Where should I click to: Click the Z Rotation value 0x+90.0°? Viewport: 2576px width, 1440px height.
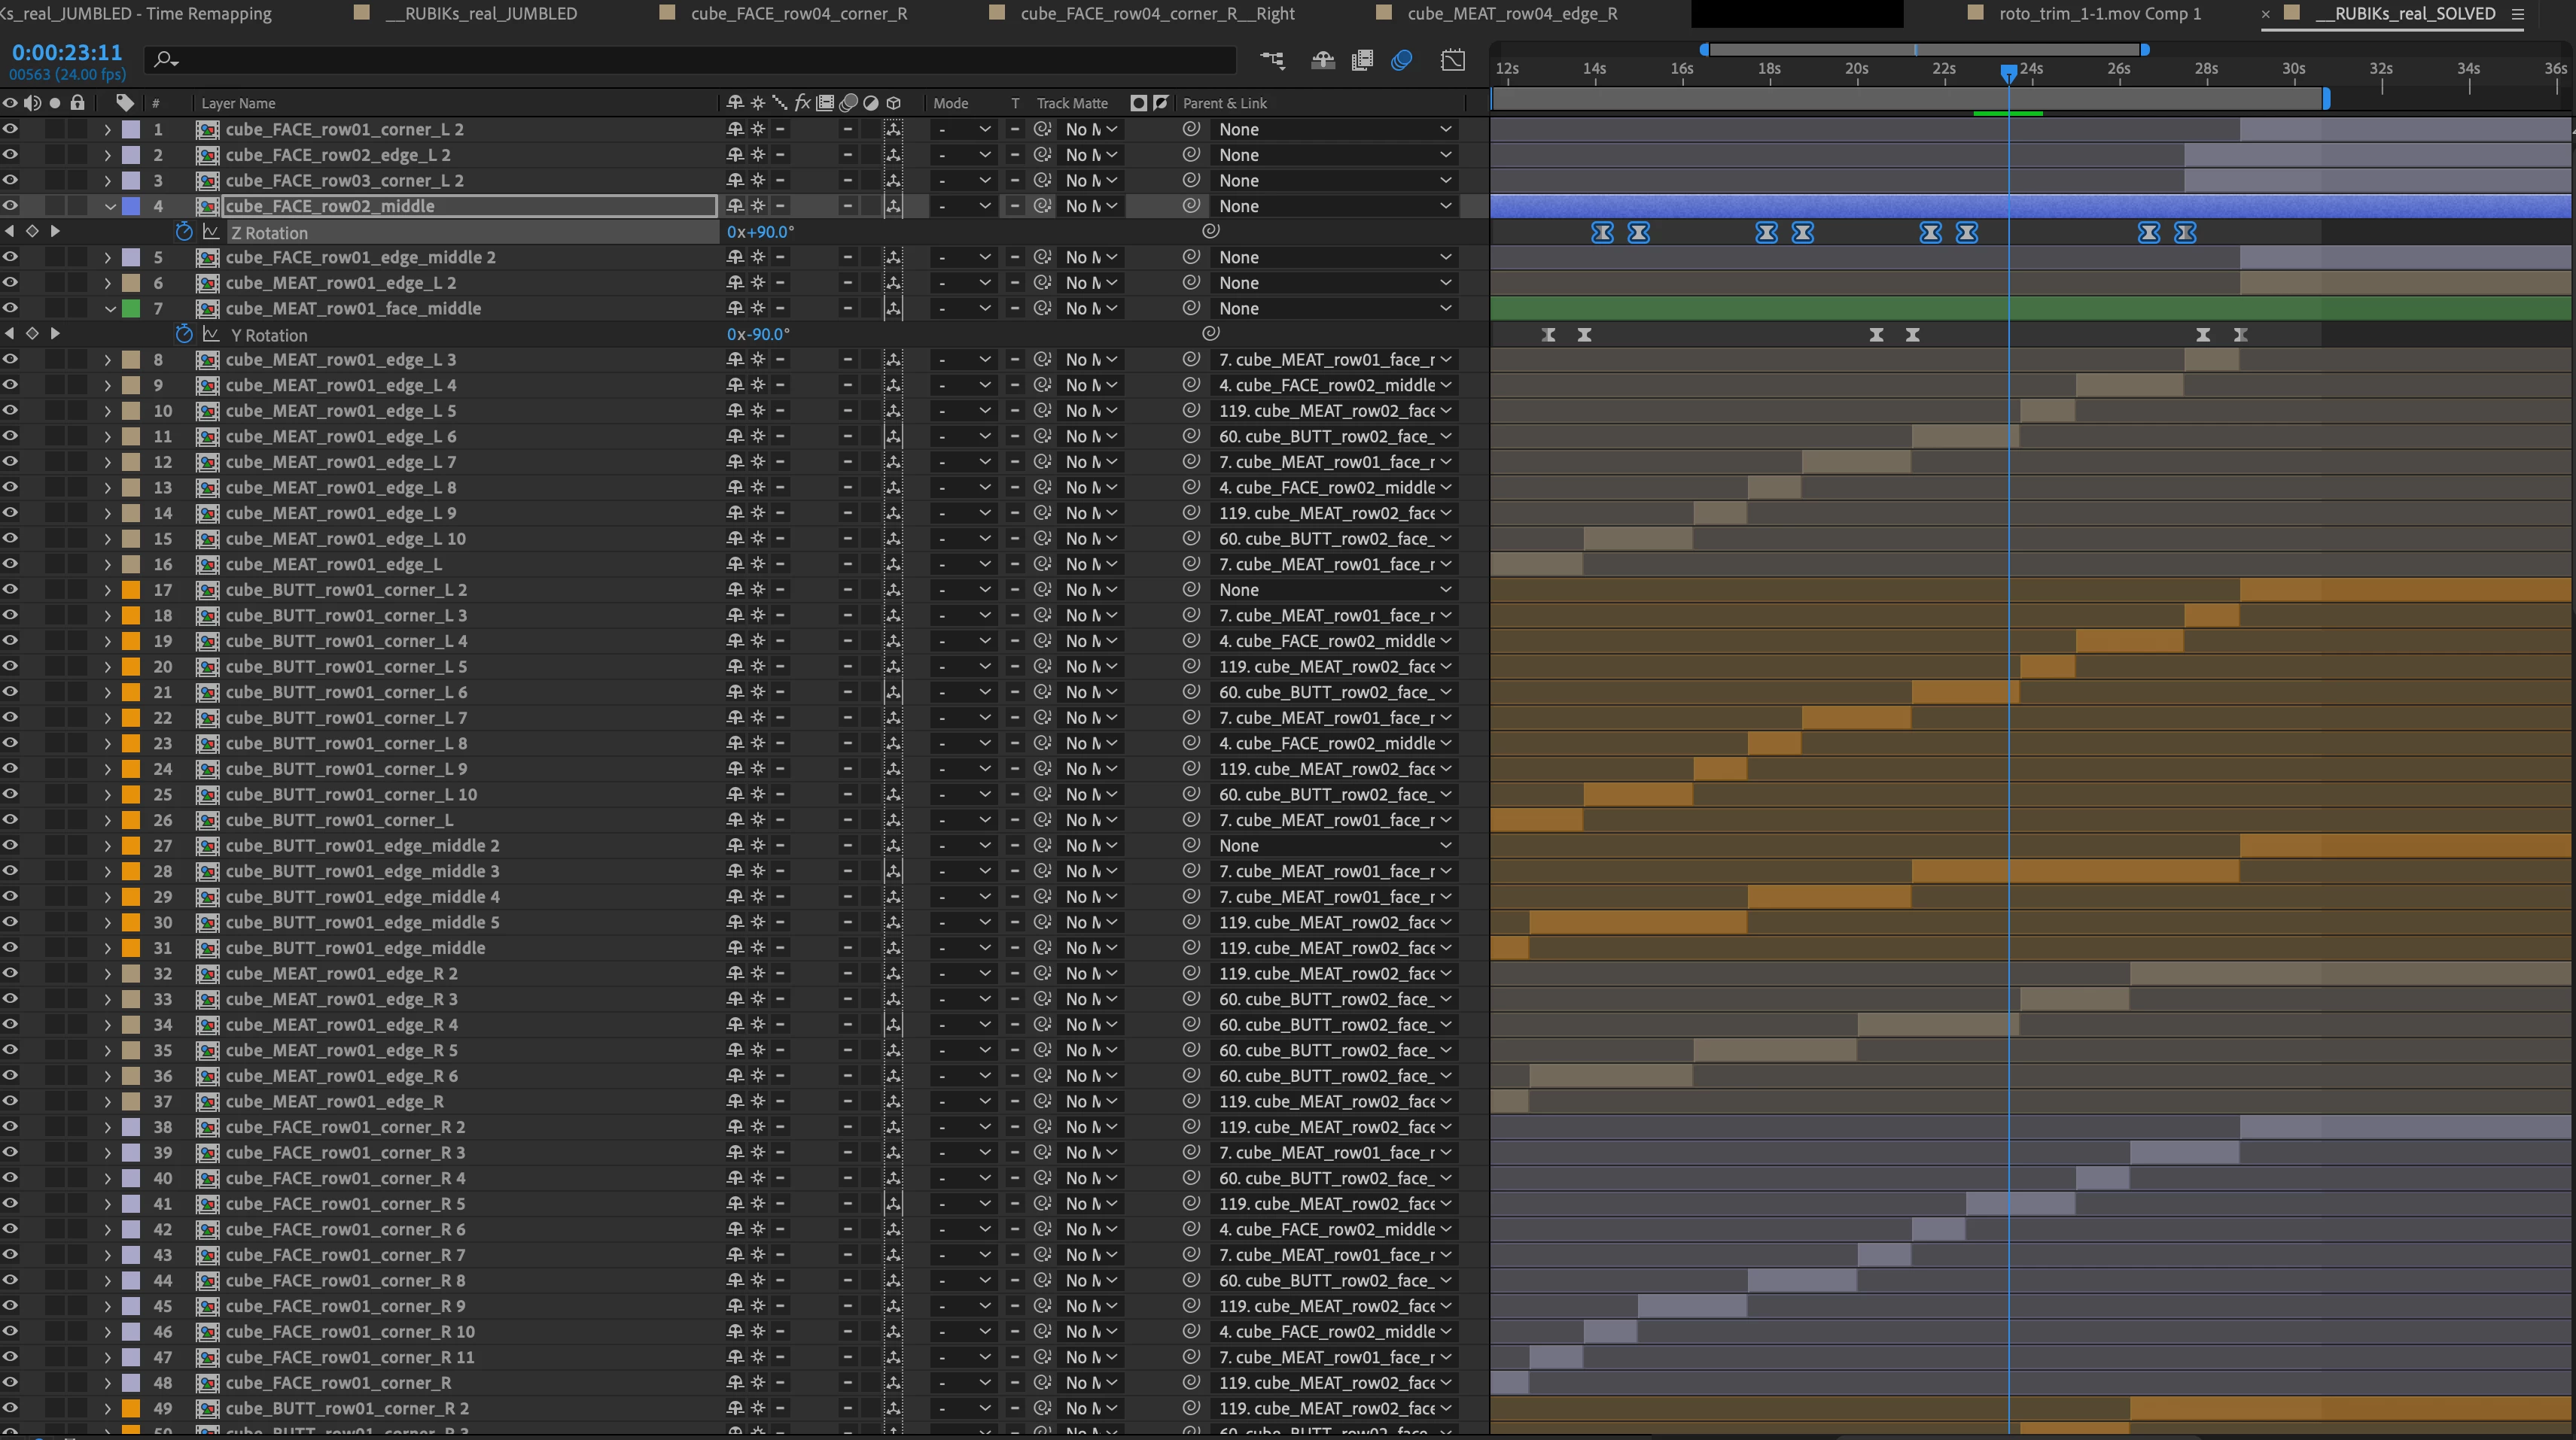point(760,232)
